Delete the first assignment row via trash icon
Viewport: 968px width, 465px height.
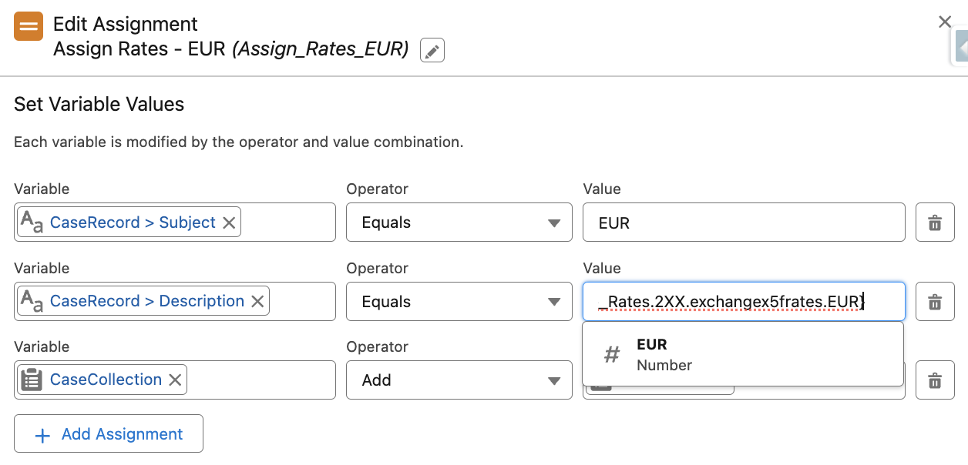coord(935,222)
